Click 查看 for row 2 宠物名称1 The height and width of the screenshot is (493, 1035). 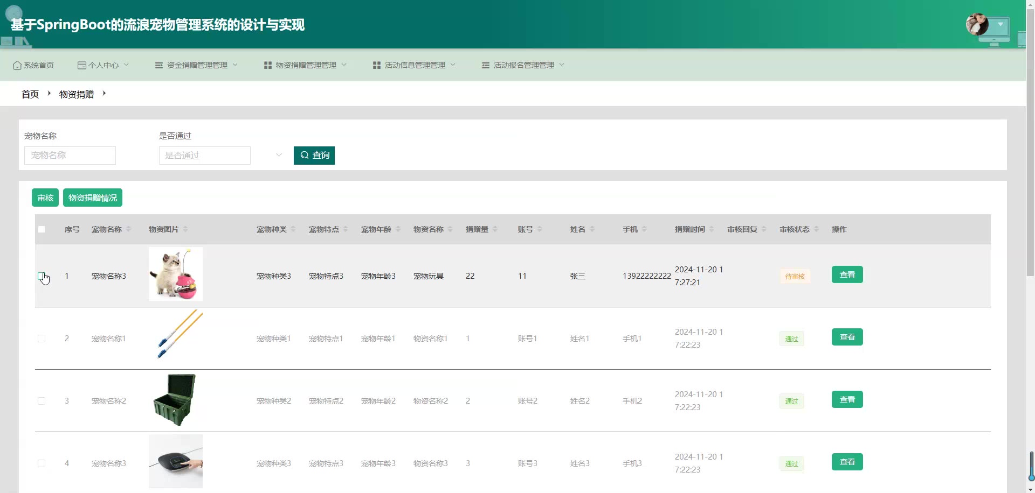847,337
